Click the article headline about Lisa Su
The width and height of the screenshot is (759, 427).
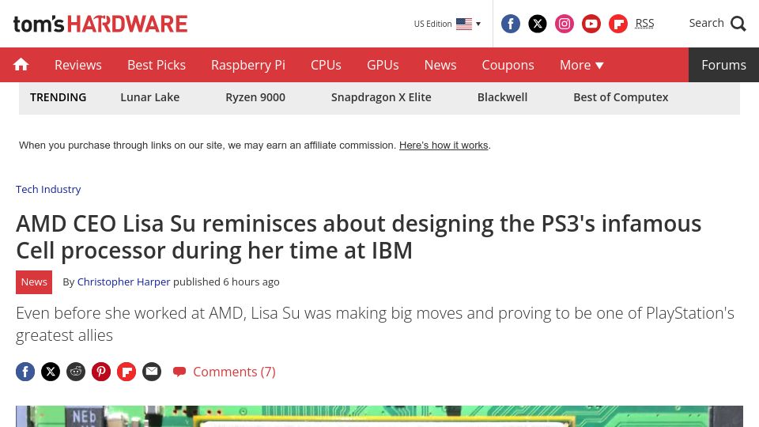(x=359, y=237)
